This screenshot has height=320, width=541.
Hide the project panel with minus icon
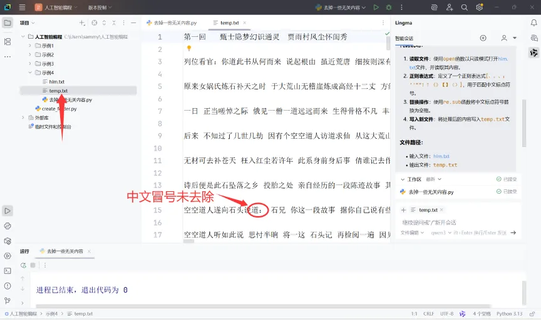tap(133, 22)
